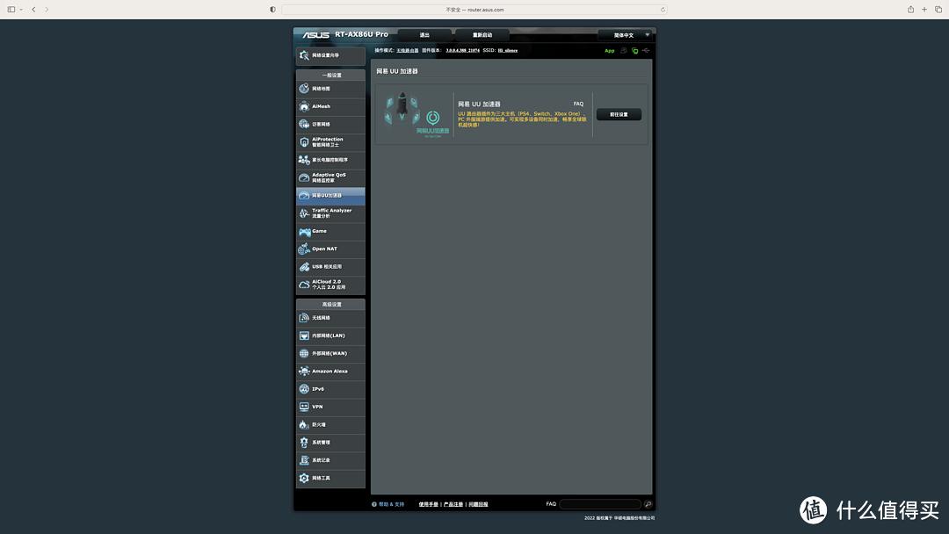Click the SSID name link
This screenshot has width=949, height=534.
click(508, 51)
